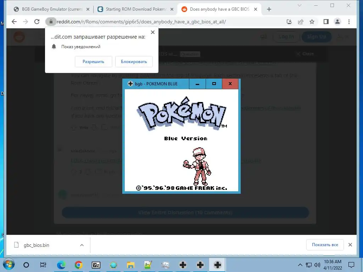Close the BGB GameBoy Emulator tab
The image size is (363, 272).
pos(88,9)
